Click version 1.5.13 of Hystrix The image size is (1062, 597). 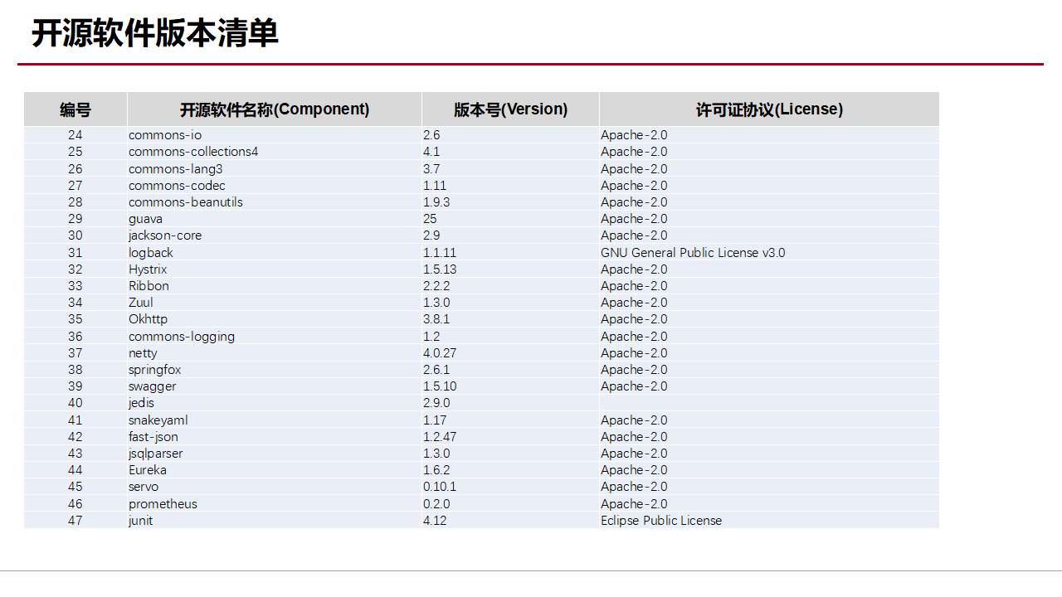510,269
